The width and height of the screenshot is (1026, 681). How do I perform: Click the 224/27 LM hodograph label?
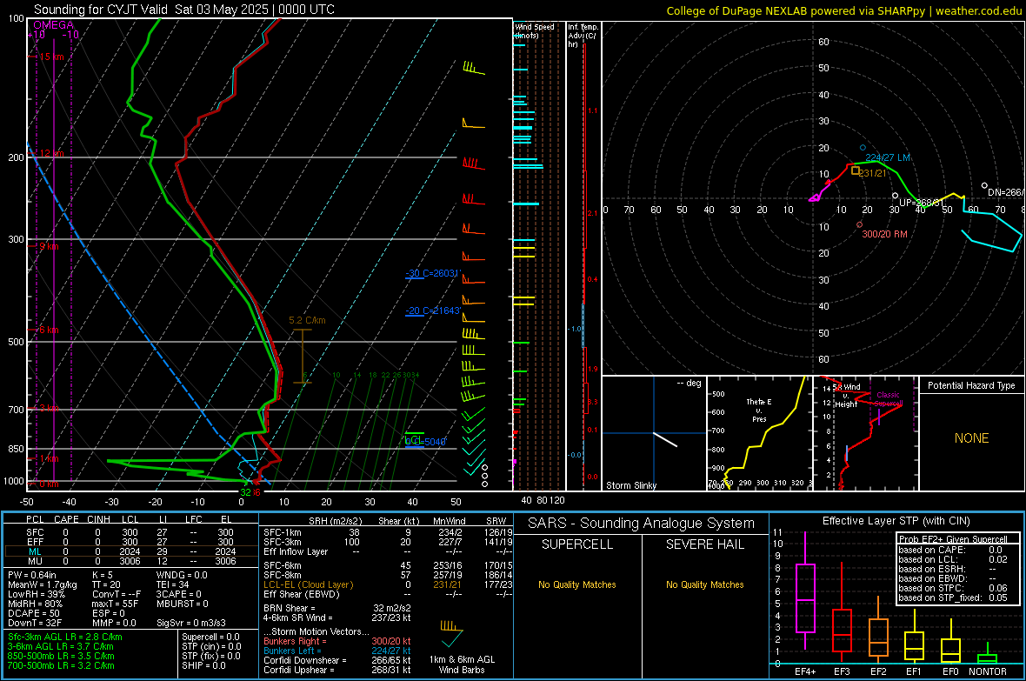(x=887, y=157)
